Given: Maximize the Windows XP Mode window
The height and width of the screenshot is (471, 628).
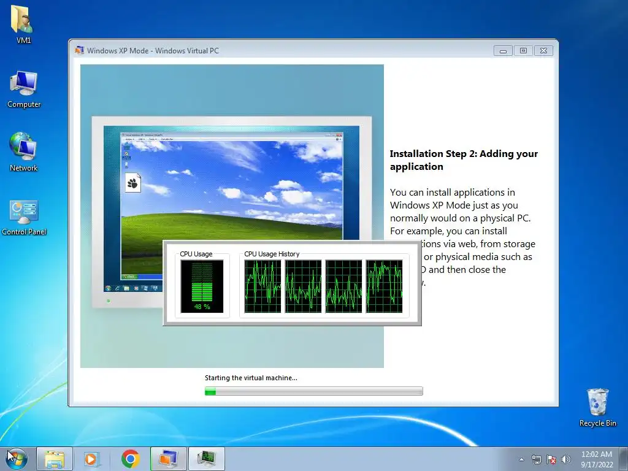Looking at the screenshot, I should click(x=523, y=50).
